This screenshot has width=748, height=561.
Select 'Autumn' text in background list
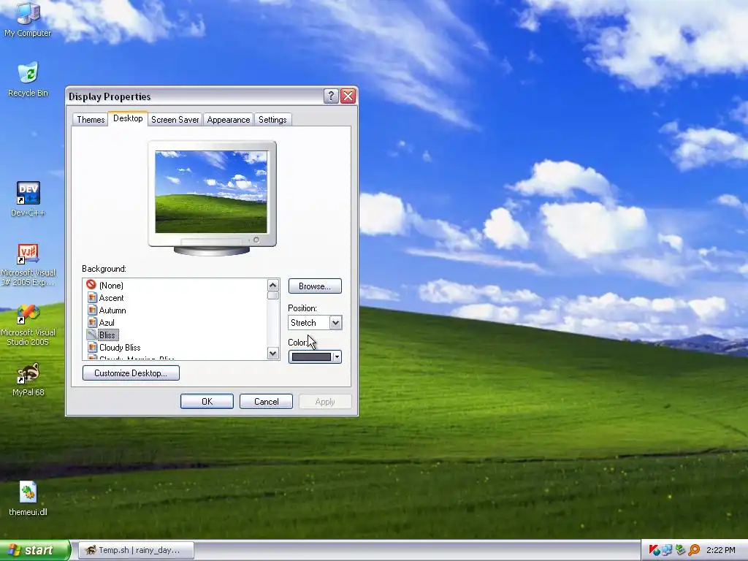112,310
